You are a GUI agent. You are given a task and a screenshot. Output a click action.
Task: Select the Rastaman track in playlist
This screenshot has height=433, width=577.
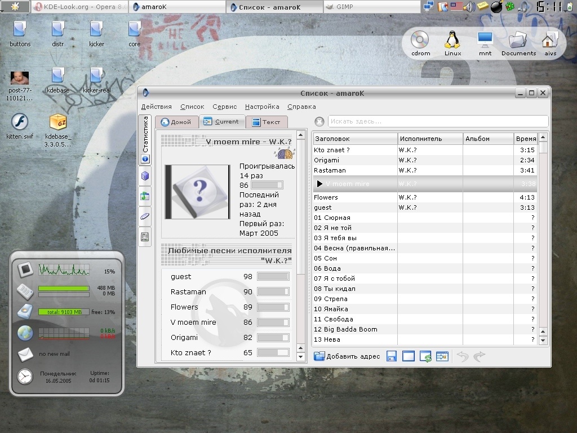(x=425, y=170)
